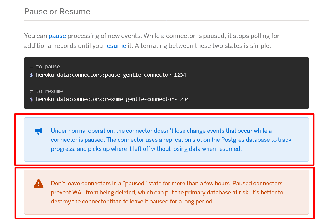328x220 pixels.
Task: Click the orange warning about paused connectors
Action: (167, 192)
